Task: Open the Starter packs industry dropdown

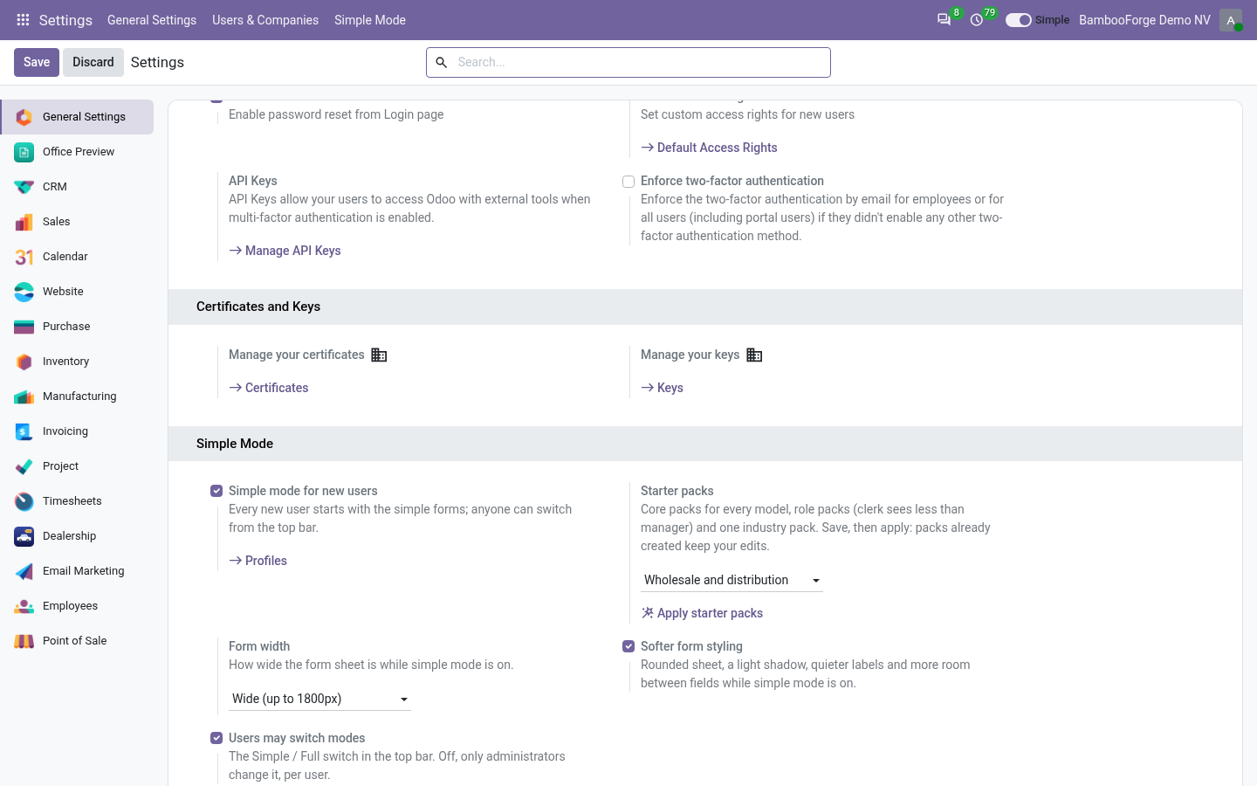Action: (732, 580)
